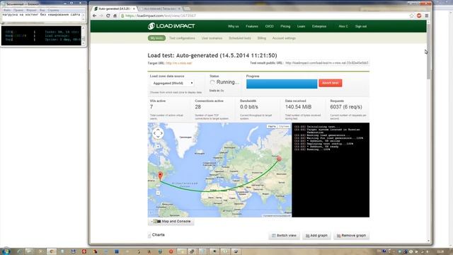453x255 pixels.
Task: Open the CI/CD menu item
Action: (x=269, y=26)
